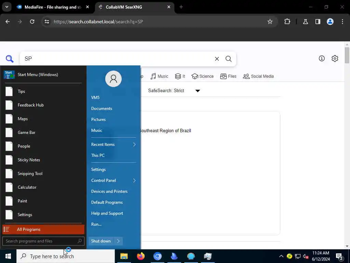This screenshot has width=350, height=263.
Task: Open a new browser tab
Action: (x=181, y=7)
